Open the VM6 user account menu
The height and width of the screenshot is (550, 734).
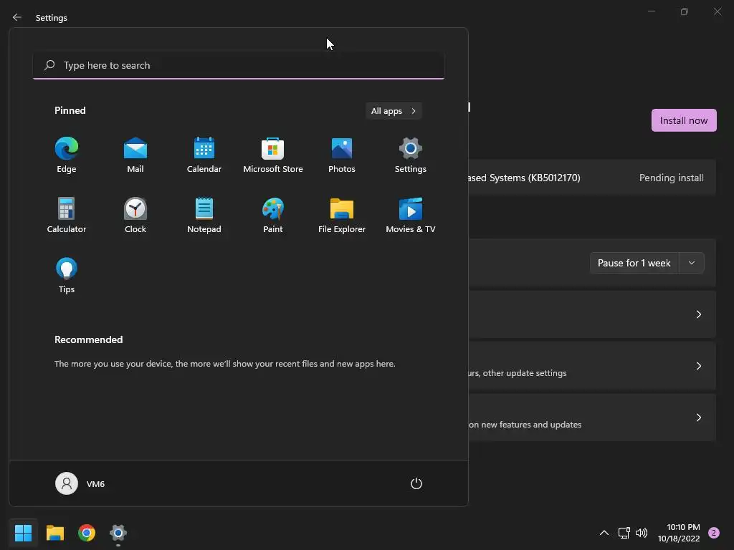point(80,483)
